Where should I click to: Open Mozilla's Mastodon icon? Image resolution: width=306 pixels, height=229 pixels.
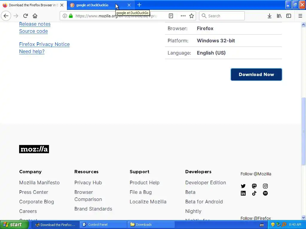click(x=254, y=186)
